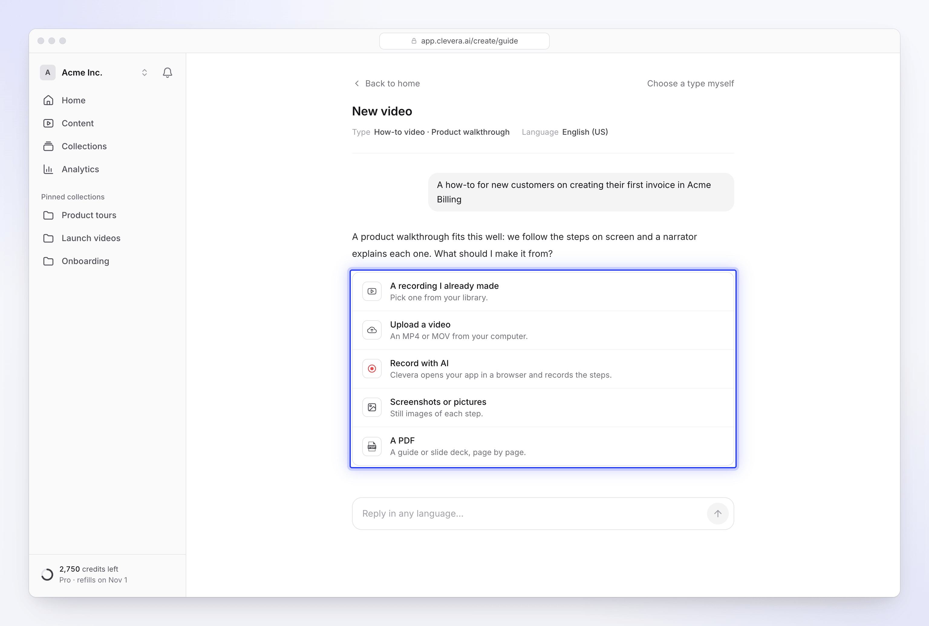The width and height of the screenshot is (929, 626).
Task: Click 'Pro · refills on Nov 1' text
Action: pos(93,580)
